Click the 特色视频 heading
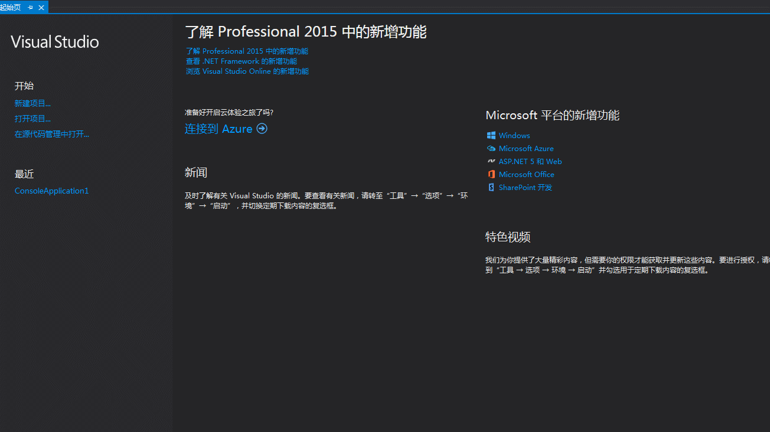 pos(508,237)
